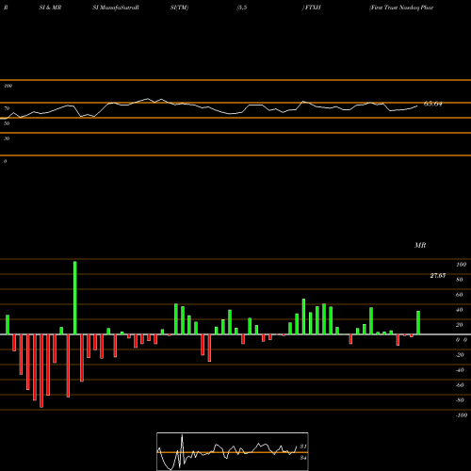
Task: Click the last green bar of MR histogram
Action: click(x=418, y=323)
